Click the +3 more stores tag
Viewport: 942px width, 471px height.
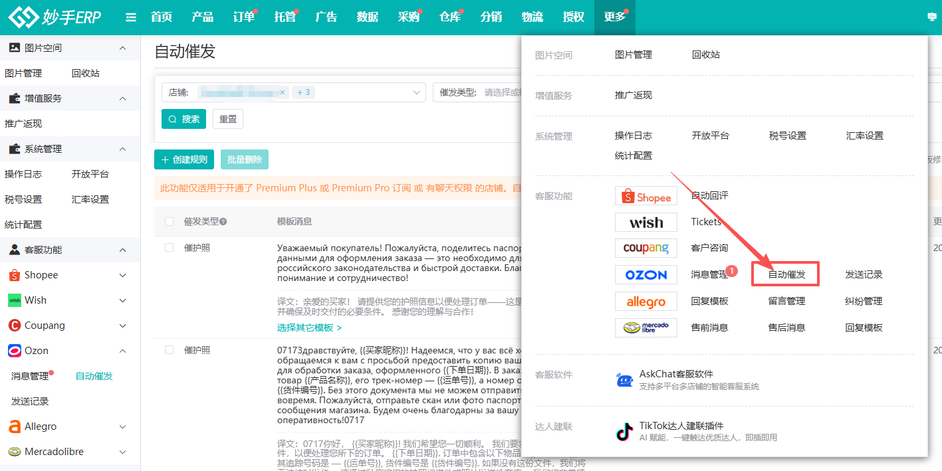[302, 92]
